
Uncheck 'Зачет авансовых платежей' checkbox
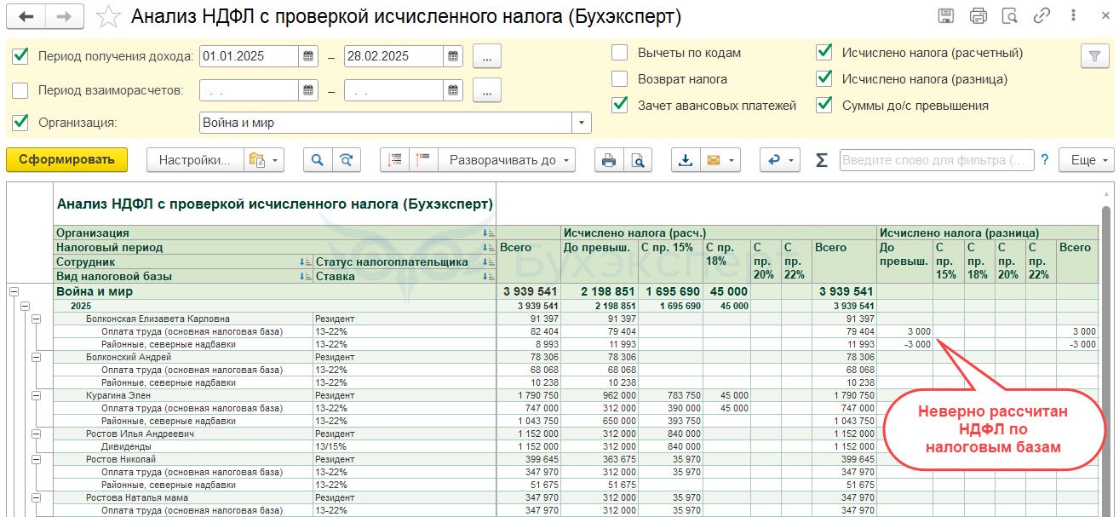point(619,106)
